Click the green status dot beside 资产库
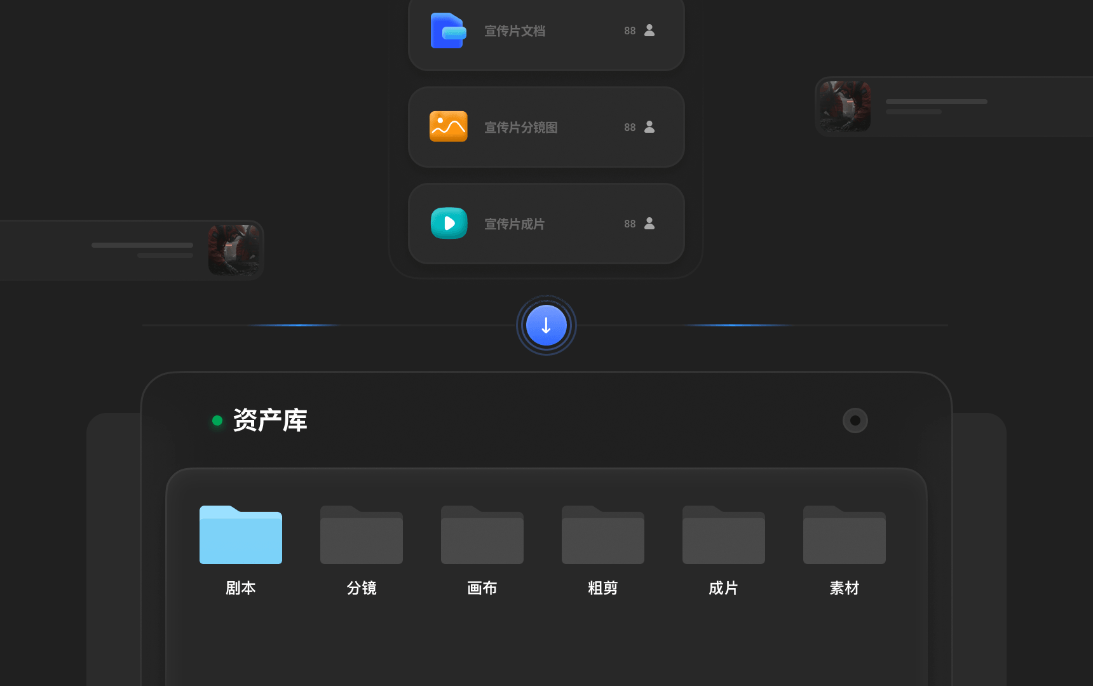1093x686 pixels. point(217,420)
